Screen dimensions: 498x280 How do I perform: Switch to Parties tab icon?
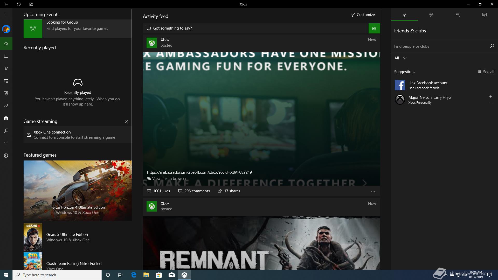[x=431, y=15]
